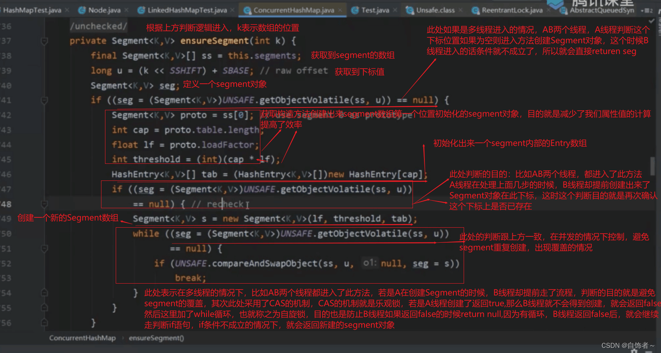The image size is (661, 353).
Task: Close the ReentrantLock.java tab
Action: point(548,10)
